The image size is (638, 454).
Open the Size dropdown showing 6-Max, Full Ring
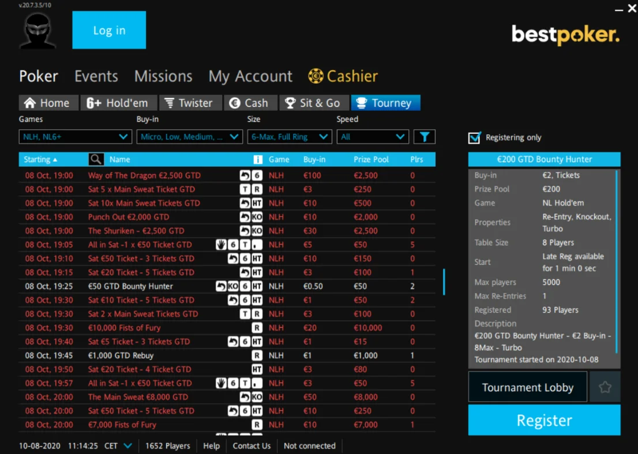point(290,137)
